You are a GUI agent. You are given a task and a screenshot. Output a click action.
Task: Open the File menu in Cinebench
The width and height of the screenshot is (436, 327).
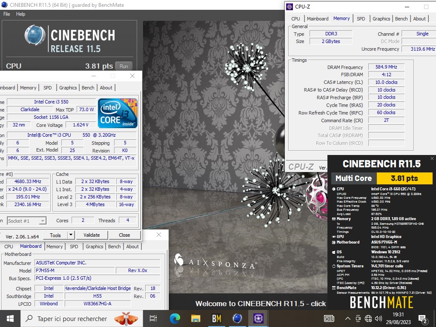pyautogui.click(x=6, y=14)
